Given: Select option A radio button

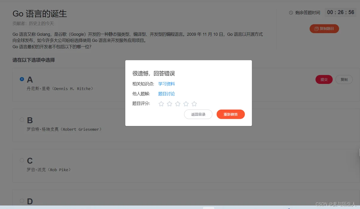Looking at the screenshot, I should pos(22,79).
